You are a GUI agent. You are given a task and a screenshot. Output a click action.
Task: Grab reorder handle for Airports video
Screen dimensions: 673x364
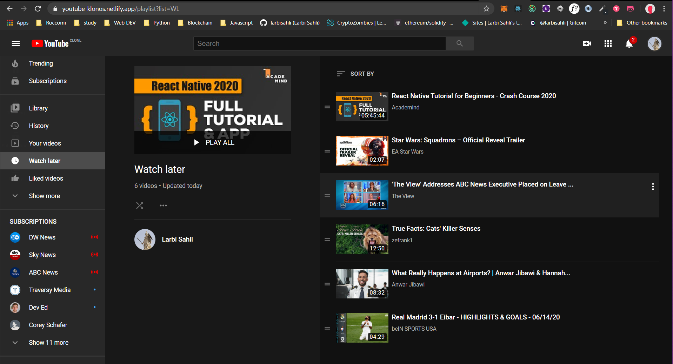[327, 284]
